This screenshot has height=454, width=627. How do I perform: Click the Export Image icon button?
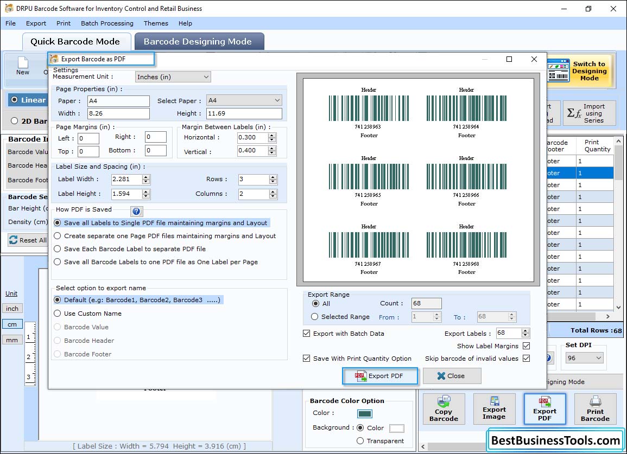coord(494,409)
